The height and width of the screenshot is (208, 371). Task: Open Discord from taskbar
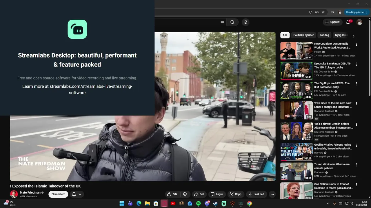pos(207,203)
